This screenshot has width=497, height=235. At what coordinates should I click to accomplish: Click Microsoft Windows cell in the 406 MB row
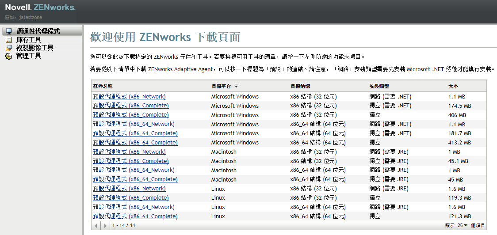(235, 115)
